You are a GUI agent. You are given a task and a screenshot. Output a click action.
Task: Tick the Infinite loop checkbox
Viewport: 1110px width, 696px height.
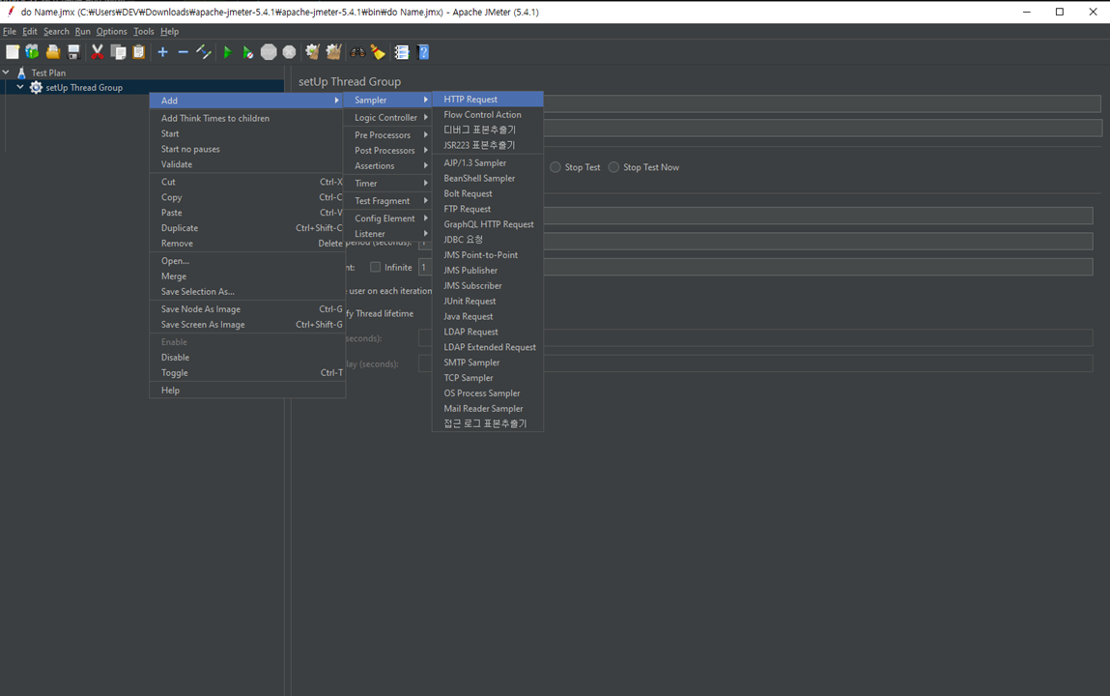pos(375,267)
